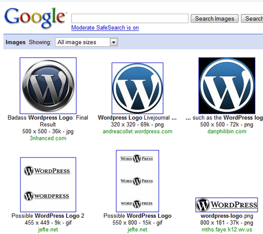
Task: Click jefte.net under Possible WordPress Logo 2
Action: 48,229
